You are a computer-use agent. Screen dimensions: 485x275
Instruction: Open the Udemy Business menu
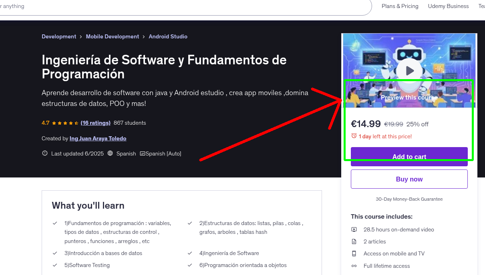tap(448, 6)
